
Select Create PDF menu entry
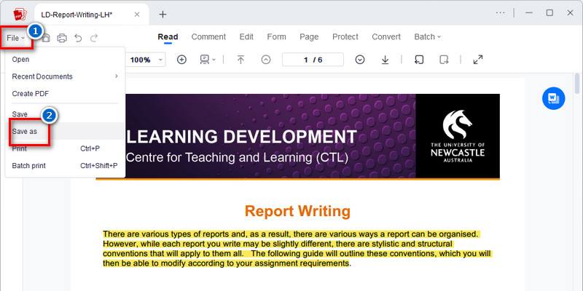(65, 94)
